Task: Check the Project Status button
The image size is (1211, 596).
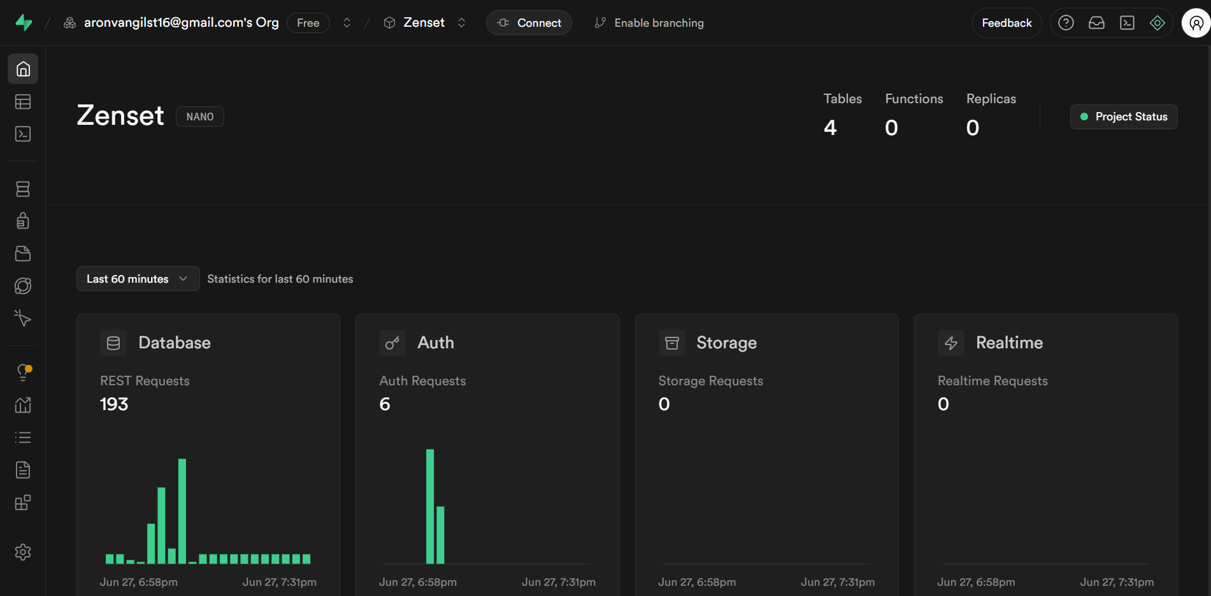Action: click(1124, 117)
